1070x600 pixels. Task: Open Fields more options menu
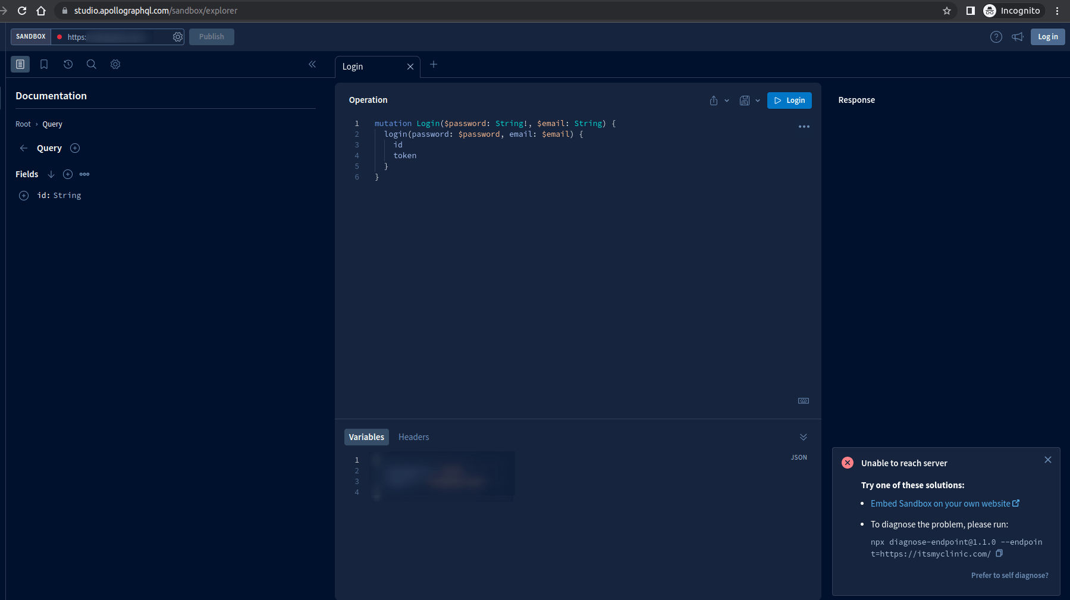[x=84, y=174]
